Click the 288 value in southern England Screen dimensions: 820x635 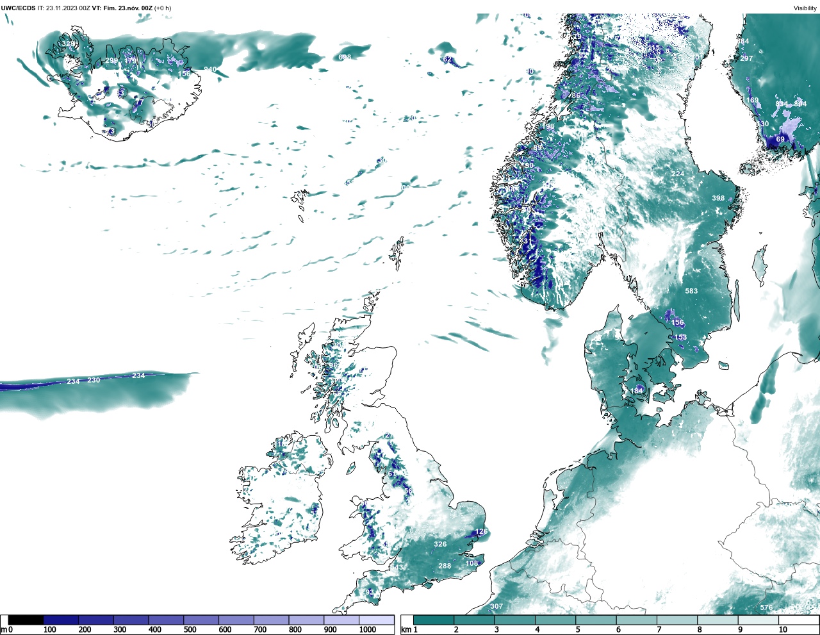click(x=445, y=566)
